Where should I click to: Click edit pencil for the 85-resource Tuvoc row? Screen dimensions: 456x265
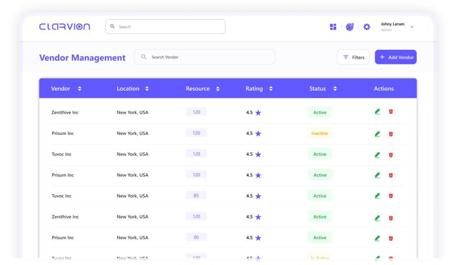(377, 196)
